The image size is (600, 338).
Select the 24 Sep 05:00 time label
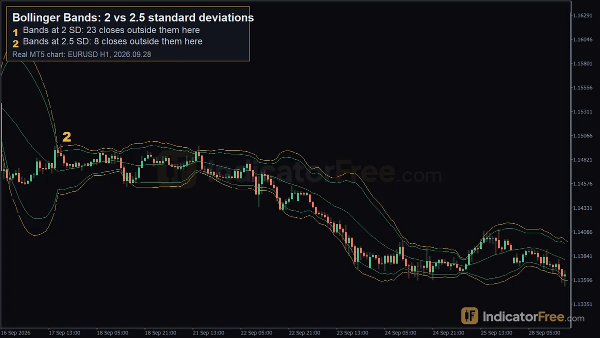point(400,332)
